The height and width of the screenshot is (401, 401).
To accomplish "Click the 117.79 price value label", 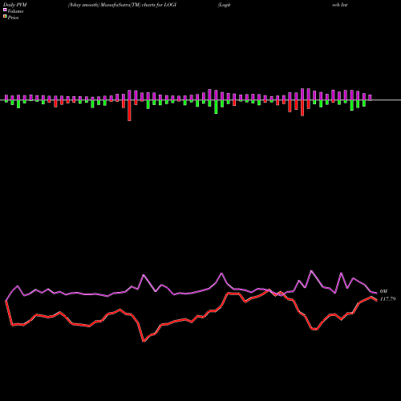I will click(x=387, y=299).
